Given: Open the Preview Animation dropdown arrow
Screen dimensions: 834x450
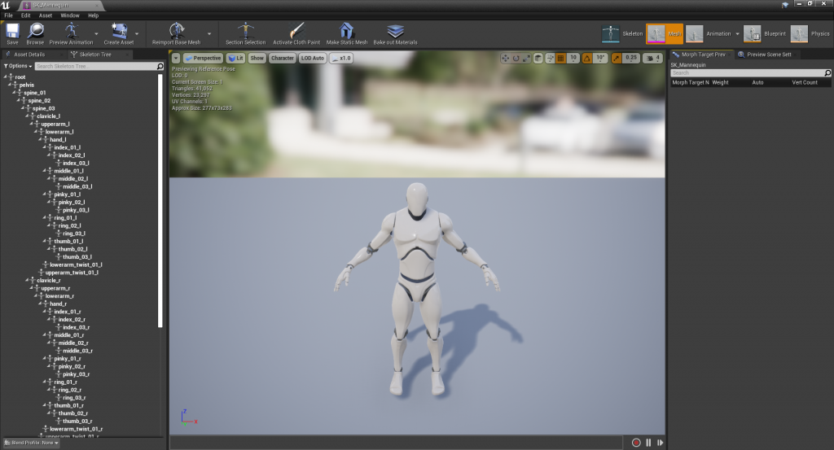Looking at the screenshot, I should pyautogui.click(x=96, y=33).
